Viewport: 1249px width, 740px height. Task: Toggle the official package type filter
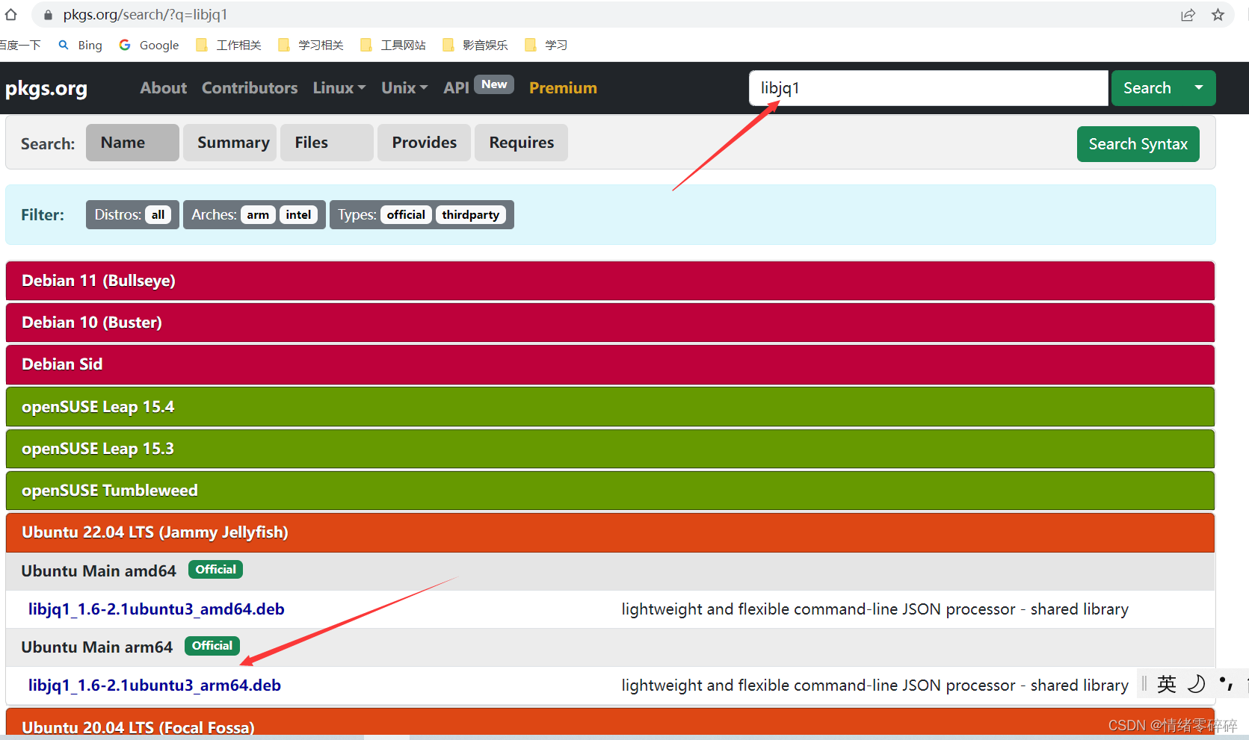click(406, 214)
